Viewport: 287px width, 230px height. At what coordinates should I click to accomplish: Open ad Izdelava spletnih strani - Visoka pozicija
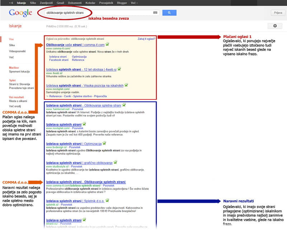coord(85,86)
